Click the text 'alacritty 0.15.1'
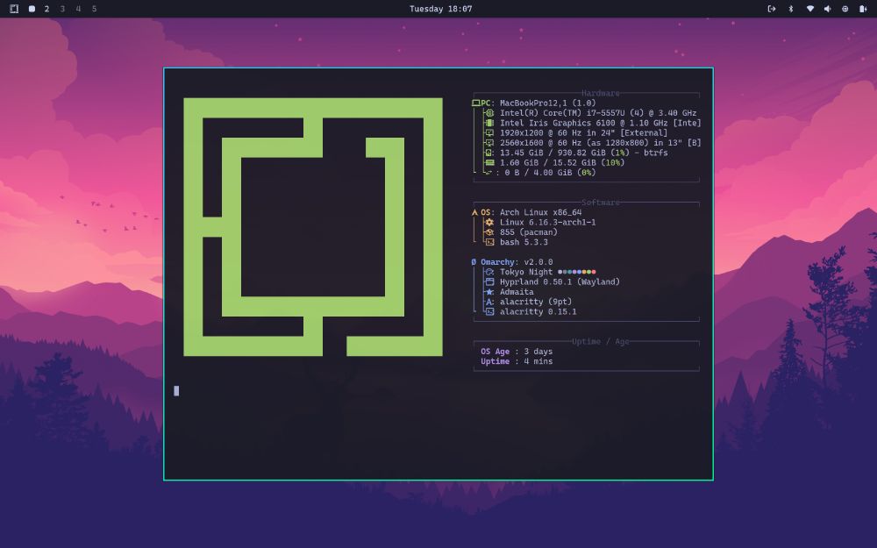This screenshot has width=877, height=548. pos(538,312)
